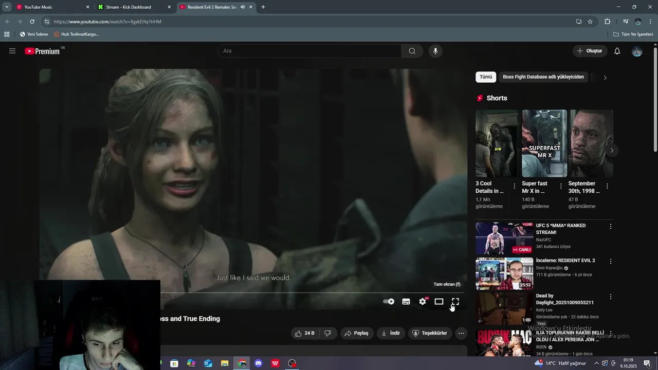Open options for İnceleme: RESIDENT EVIL 2

point(611,261)
